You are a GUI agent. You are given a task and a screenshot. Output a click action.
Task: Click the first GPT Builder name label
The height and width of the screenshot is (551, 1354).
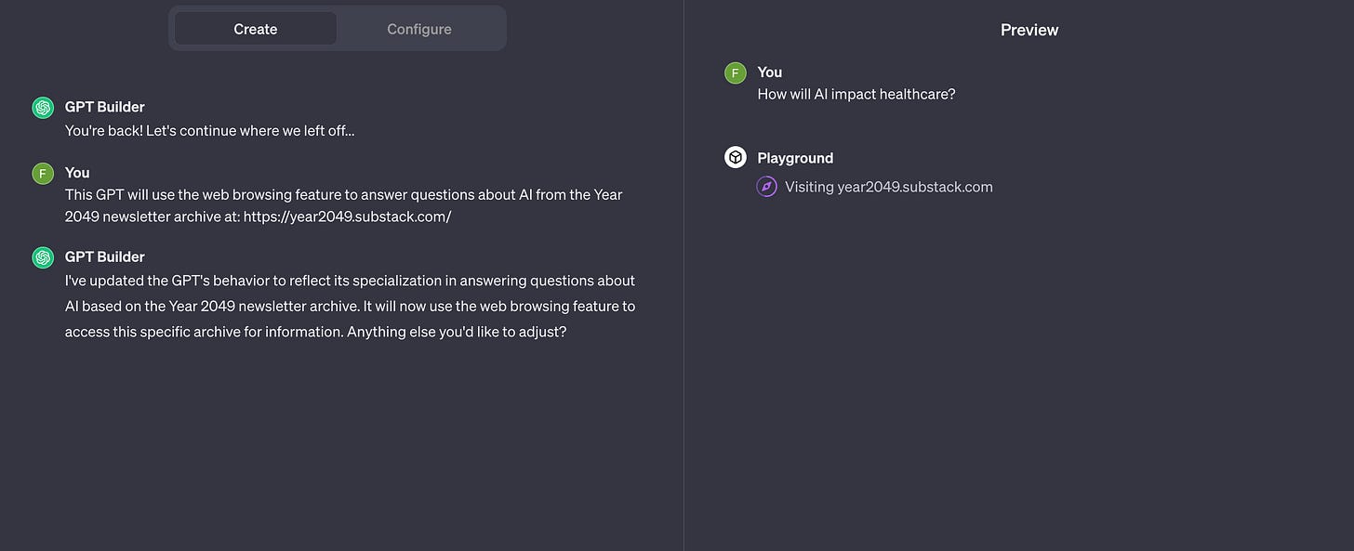point(105,107)
